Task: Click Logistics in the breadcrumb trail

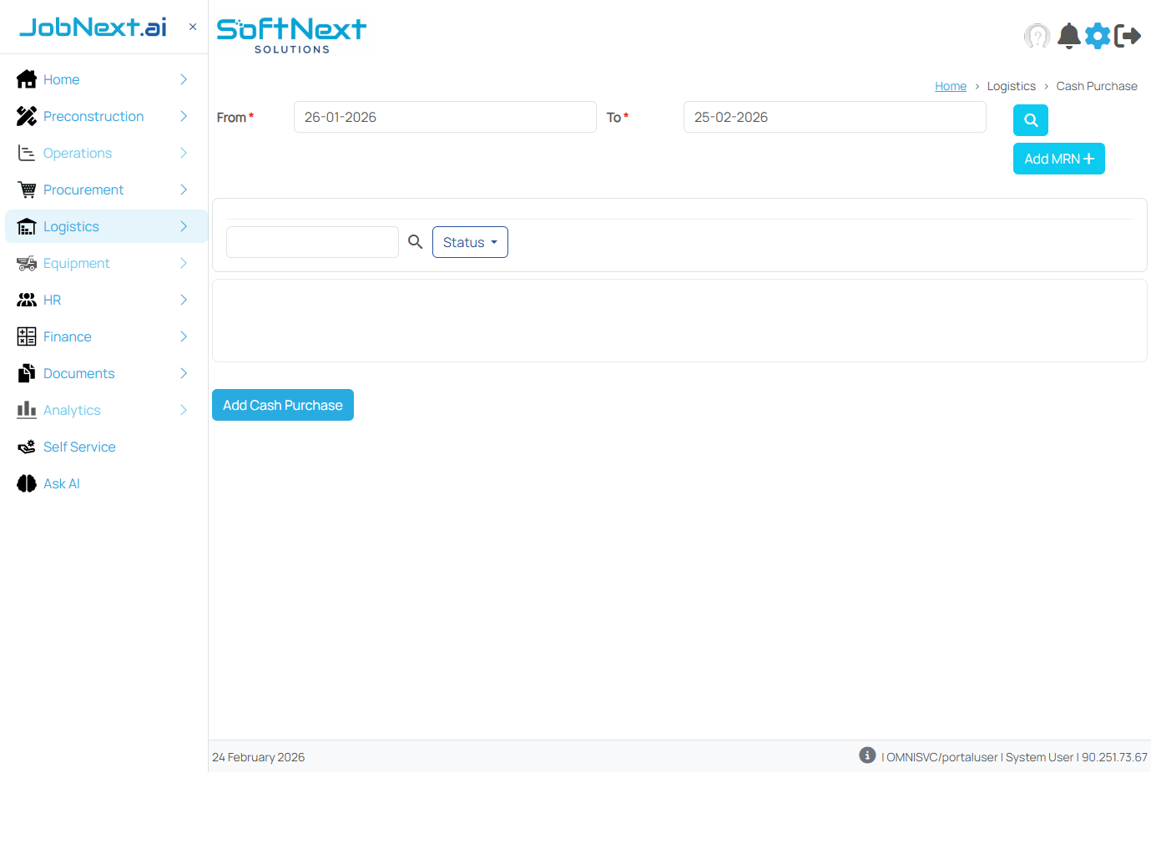Action: (x=1011, y=86)
